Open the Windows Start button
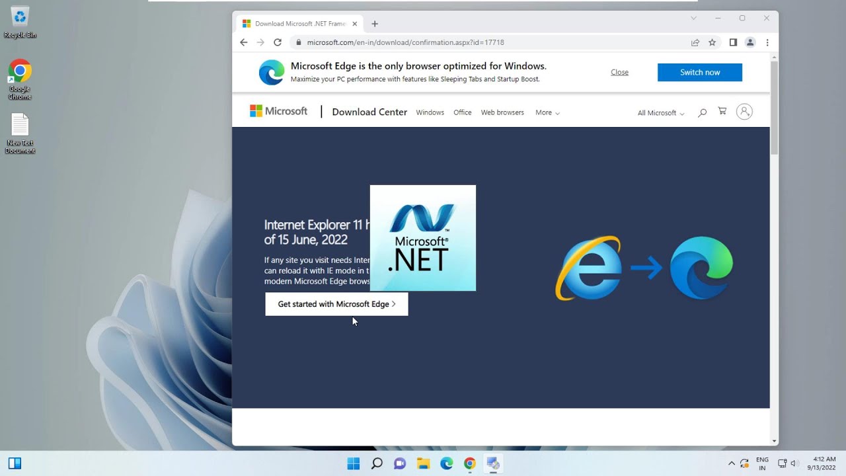The height and width of the screenshot is (476, 846). point(354,463)
